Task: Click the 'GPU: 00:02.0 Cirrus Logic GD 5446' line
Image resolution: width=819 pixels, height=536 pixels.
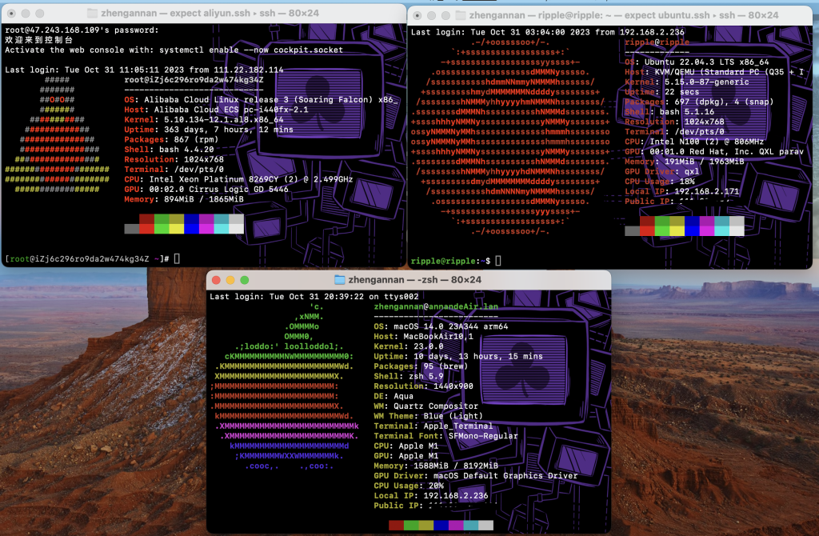Action: (206, 189)
